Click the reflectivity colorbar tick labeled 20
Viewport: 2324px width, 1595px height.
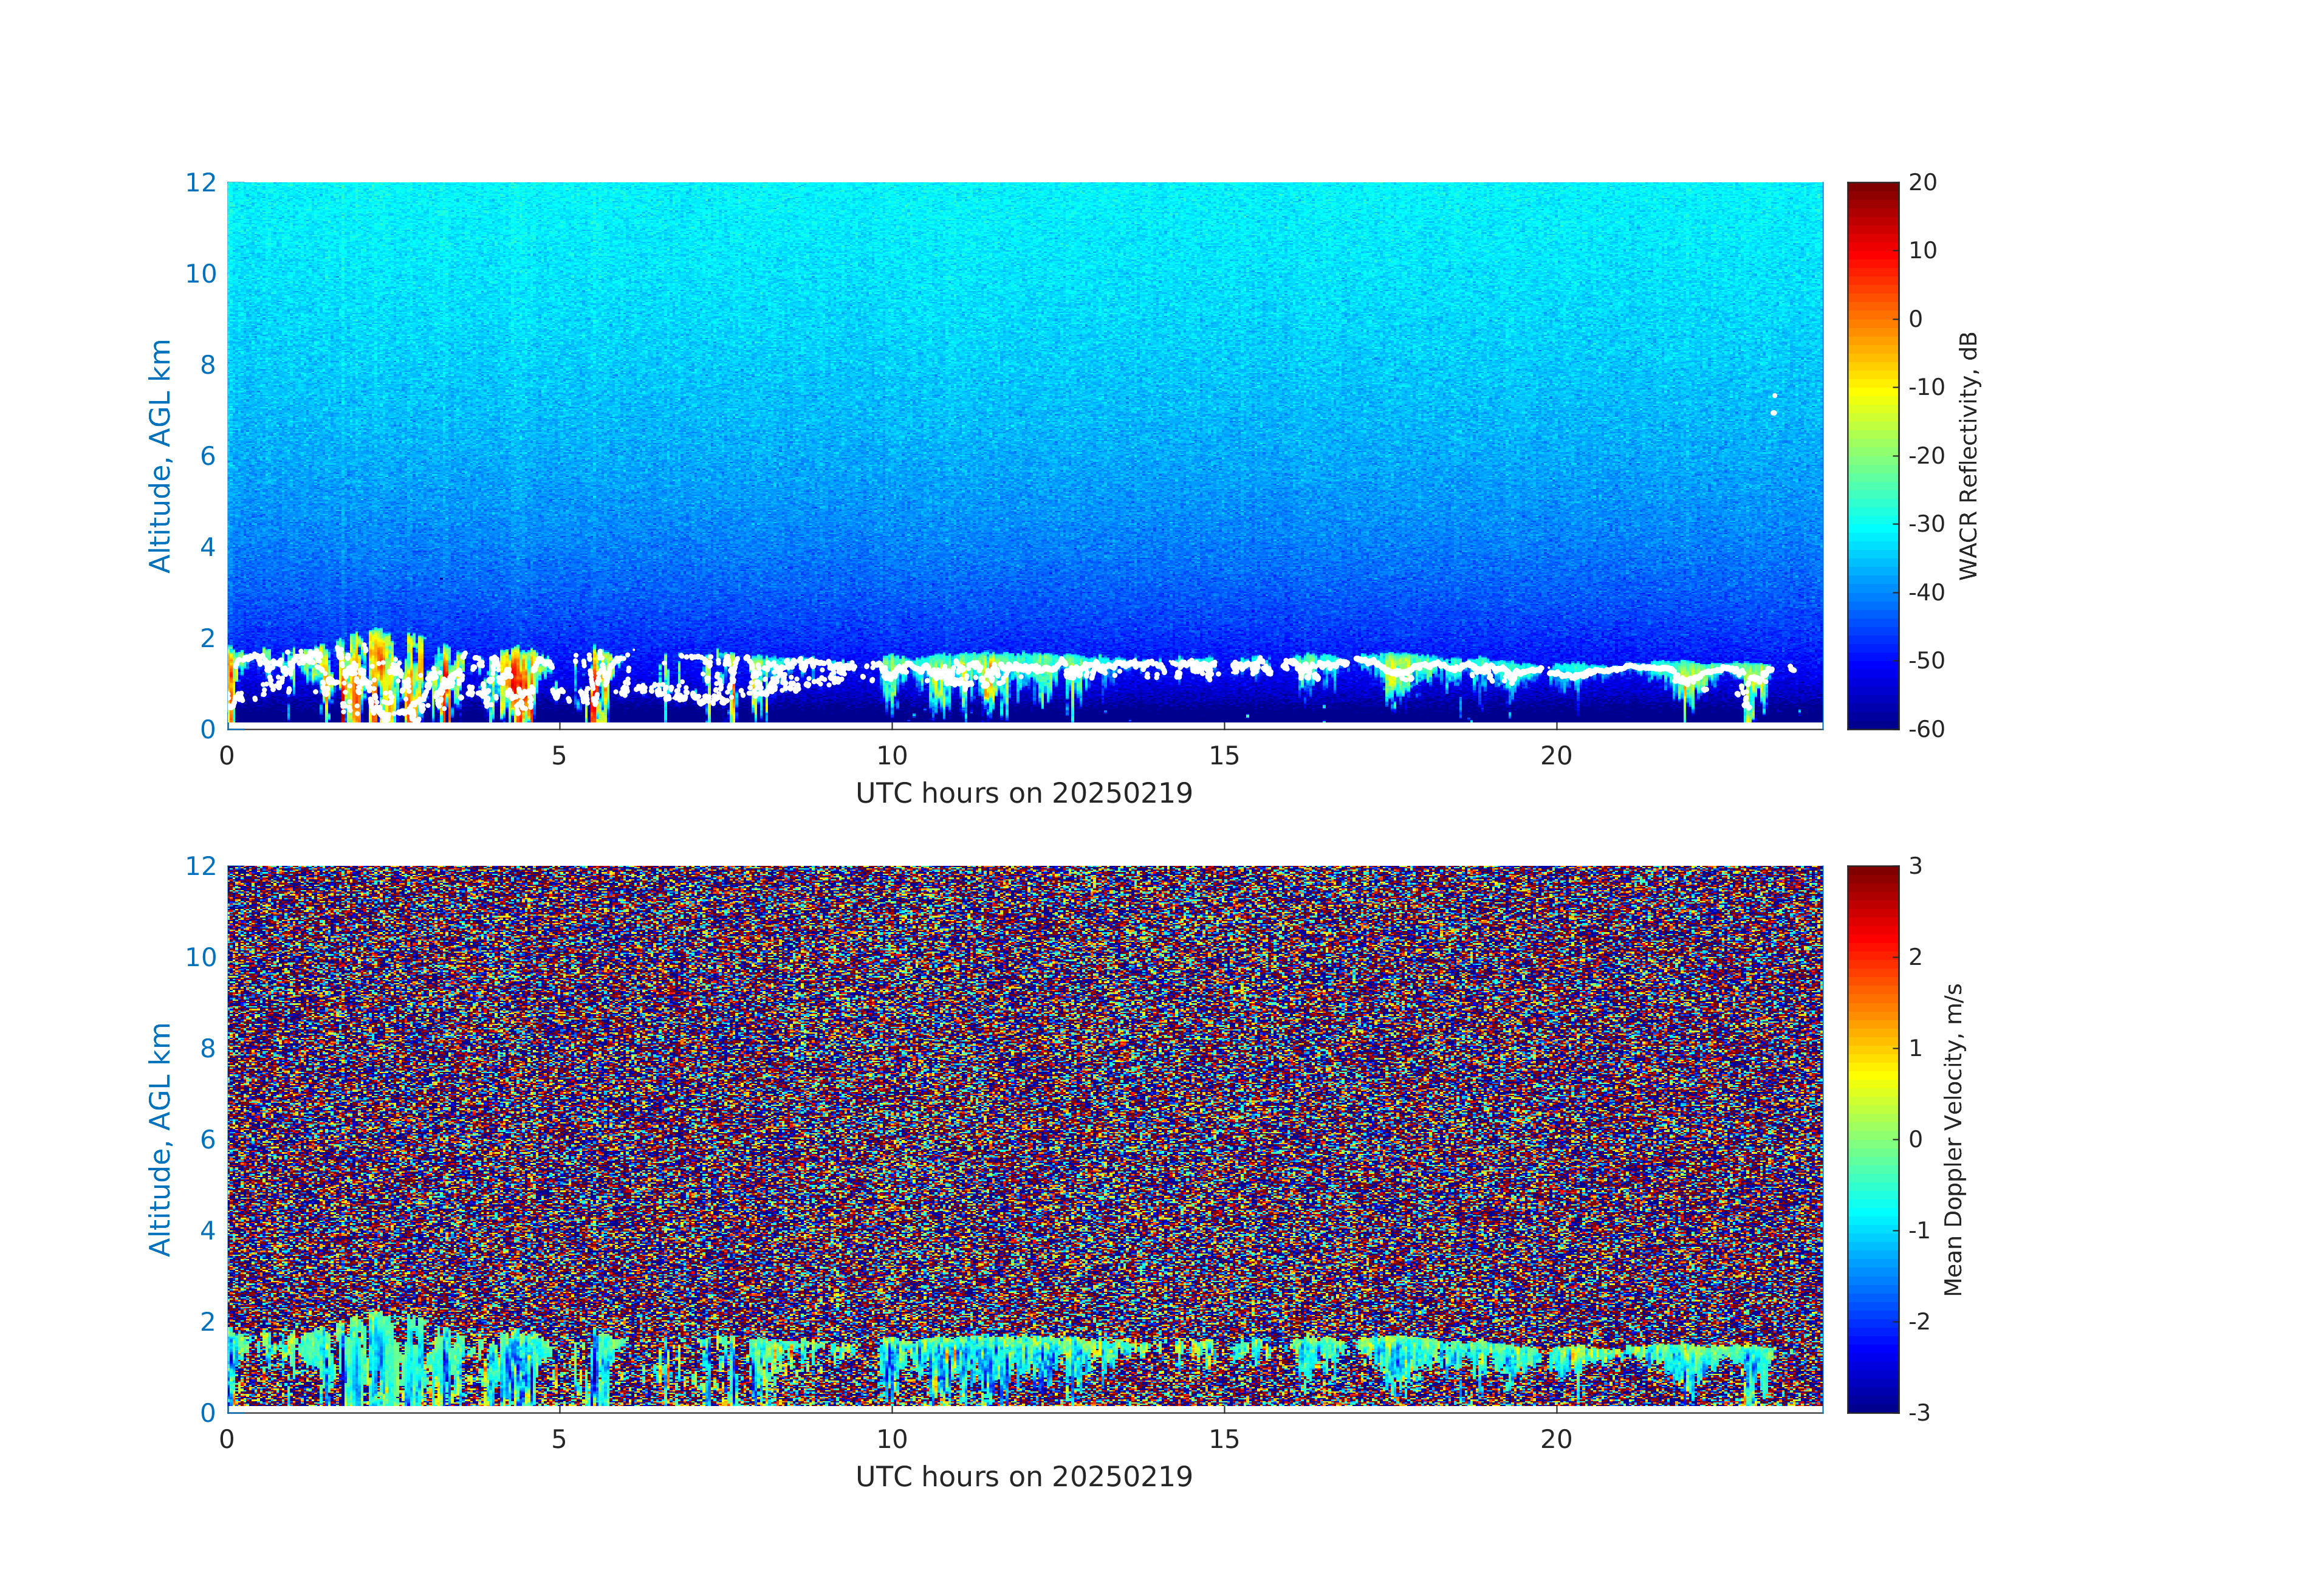pos(1922,183)
